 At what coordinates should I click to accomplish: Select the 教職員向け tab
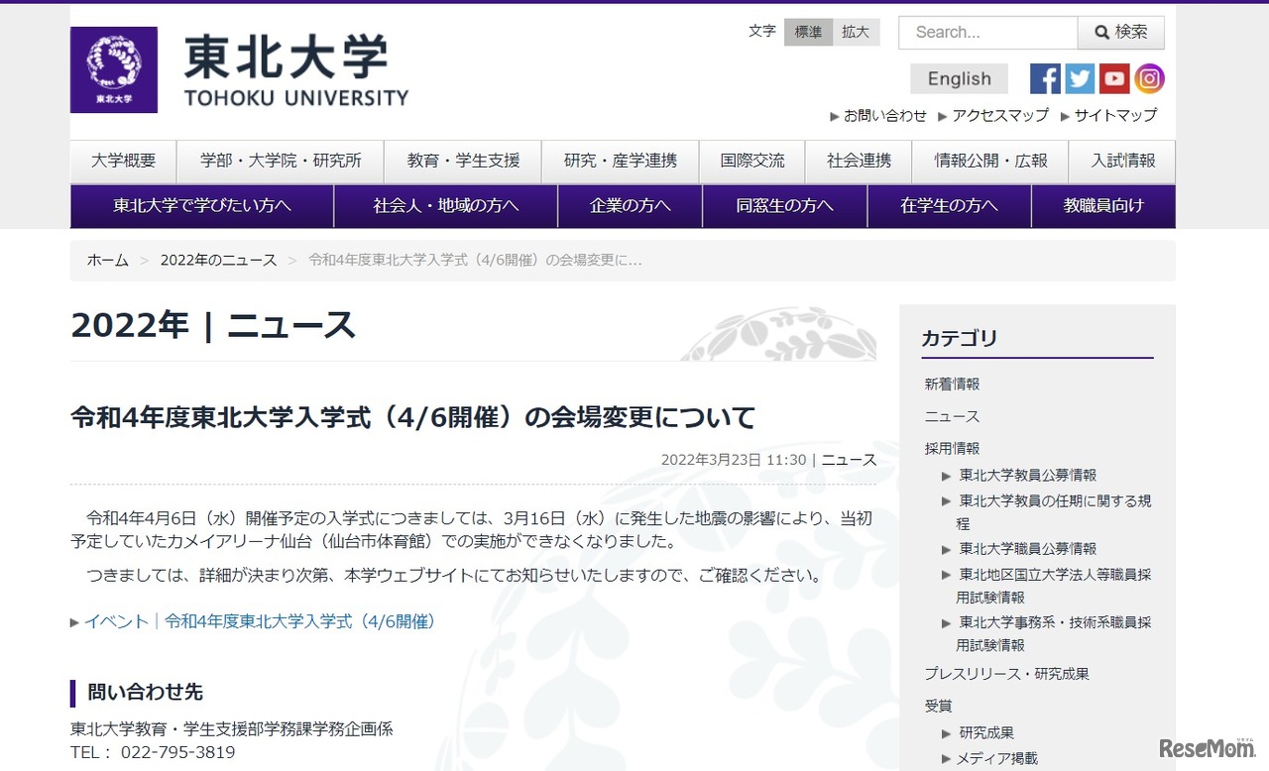coord(1103,206)
